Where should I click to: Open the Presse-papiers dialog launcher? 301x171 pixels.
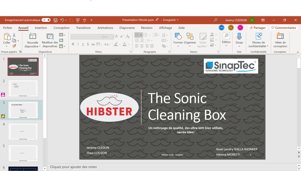tap(20, 52)
